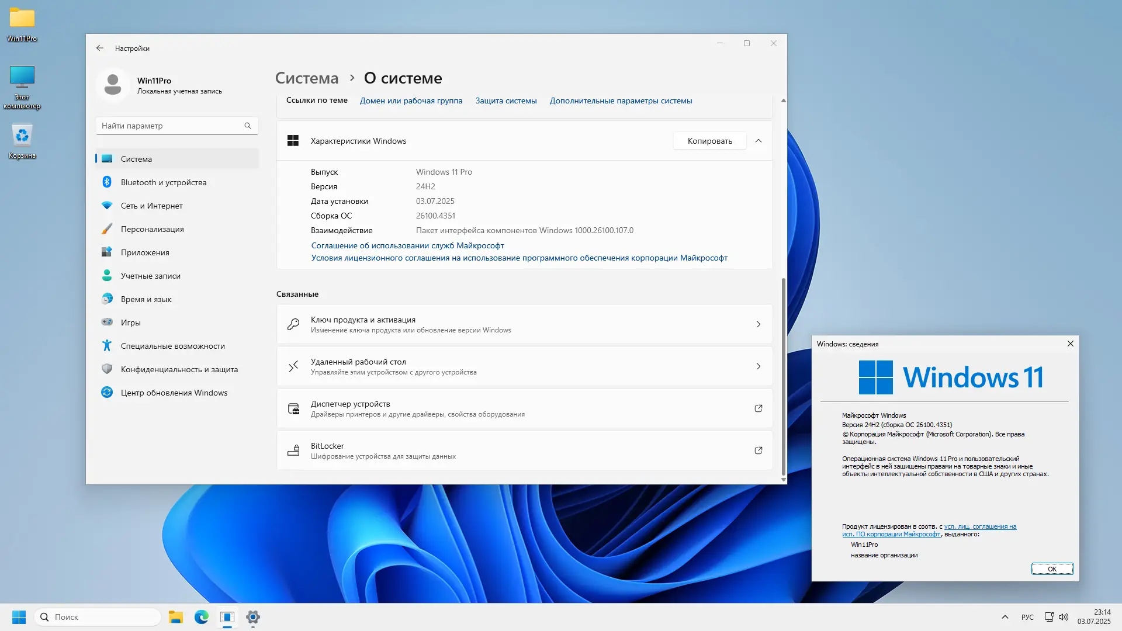Click the Bluetooth icon in sidebar
The image size is (1122, 631).
tap(107, 182)
